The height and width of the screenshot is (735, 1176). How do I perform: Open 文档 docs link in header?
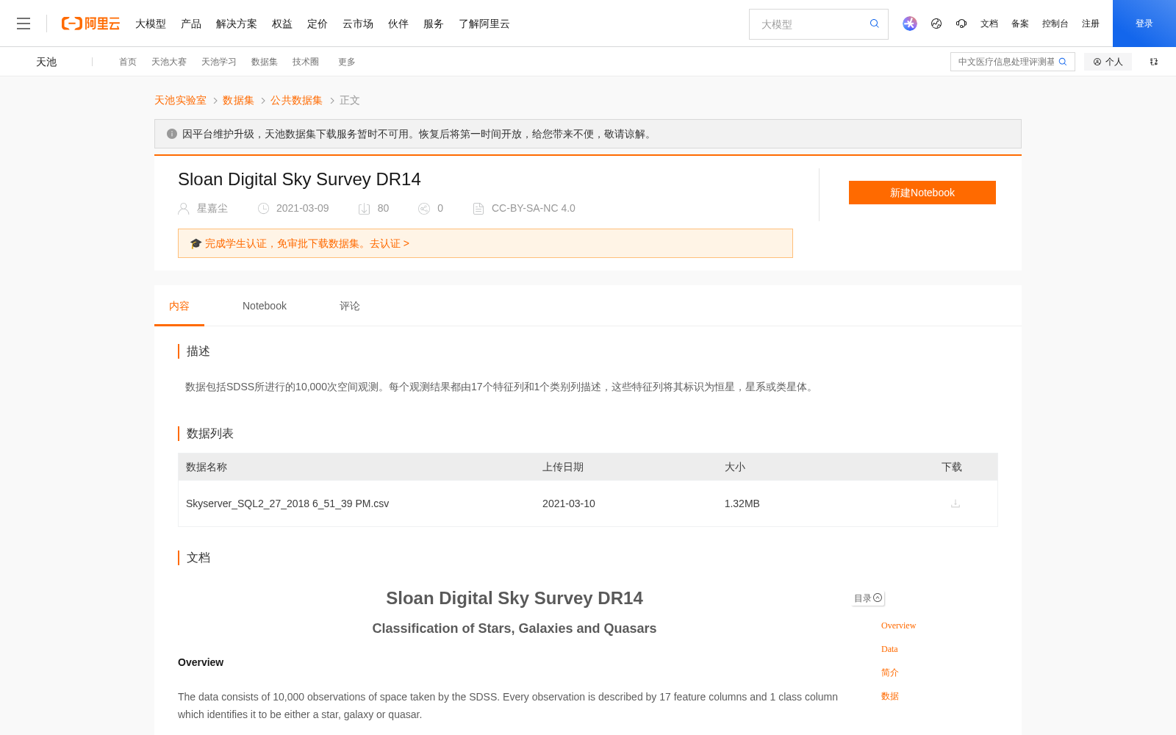(989, 24)
